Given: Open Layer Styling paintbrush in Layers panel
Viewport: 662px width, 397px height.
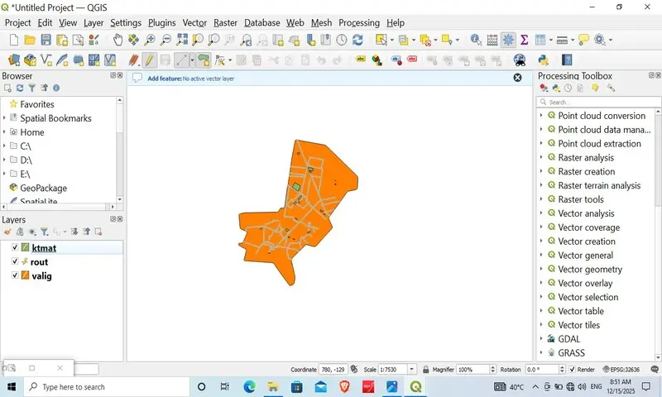Looking at the screenshot, I should (x=7, y=232).
